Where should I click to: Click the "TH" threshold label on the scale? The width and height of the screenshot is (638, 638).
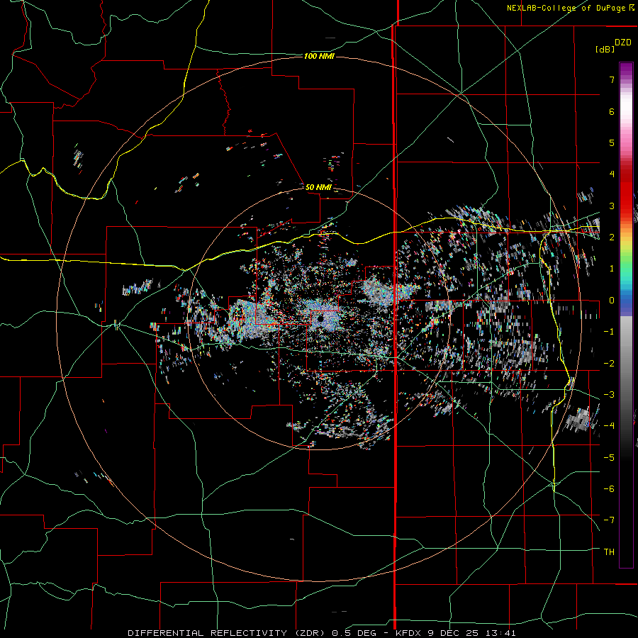(x=609, y=552)
